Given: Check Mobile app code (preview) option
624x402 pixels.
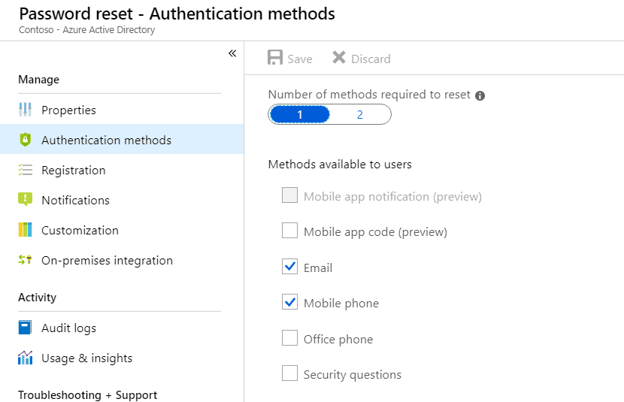Looking at the screenshot, I should click(x=289, y=231).
